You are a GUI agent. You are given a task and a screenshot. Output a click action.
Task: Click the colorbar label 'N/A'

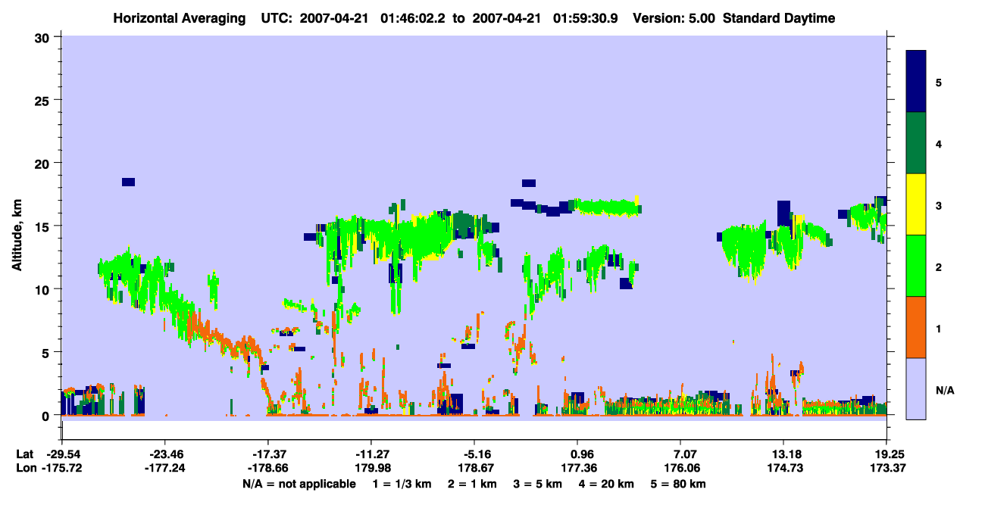pos(945,391)
